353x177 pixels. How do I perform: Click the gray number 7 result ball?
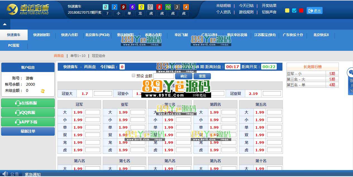click(x=150, y=7)
